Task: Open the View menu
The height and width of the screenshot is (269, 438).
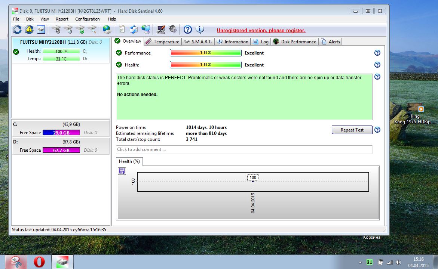Action: 45,19
